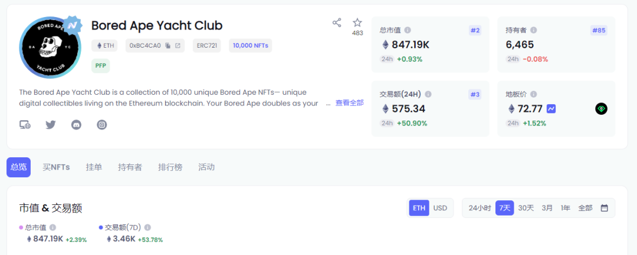Viewport: 637px width, 255px height.
Task: Click info icon beside 交易额(7D) legend
Action: pos(147,228)
